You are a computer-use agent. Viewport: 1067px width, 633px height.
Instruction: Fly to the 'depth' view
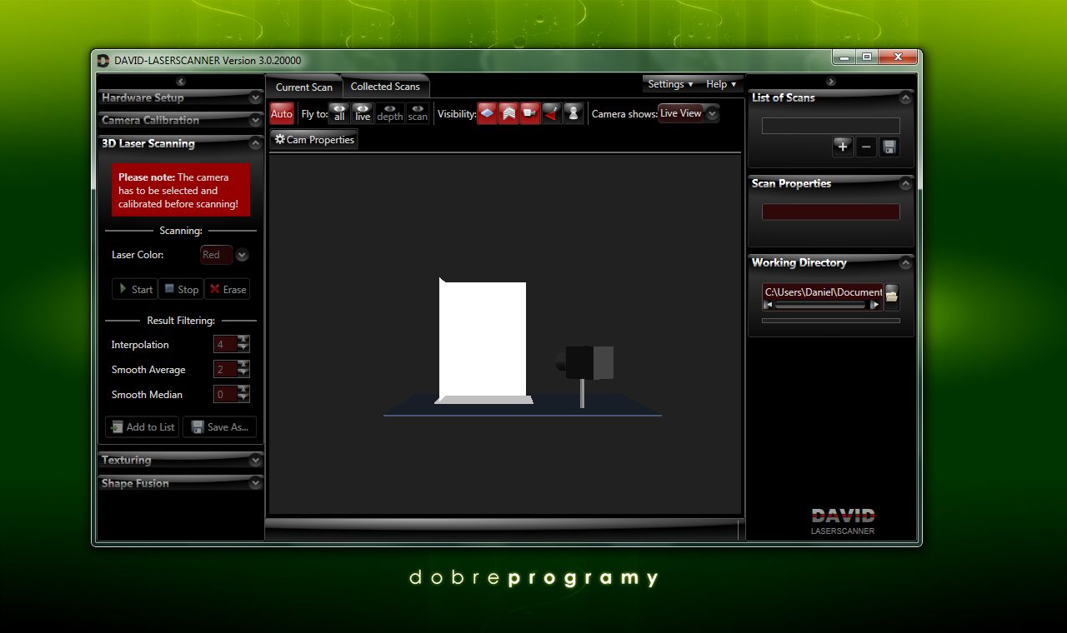click(389, 113)
